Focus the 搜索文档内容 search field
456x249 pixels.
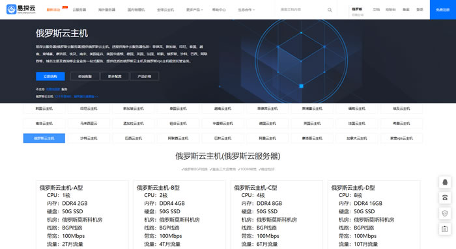pyautogui.click(x=301, y=10)
